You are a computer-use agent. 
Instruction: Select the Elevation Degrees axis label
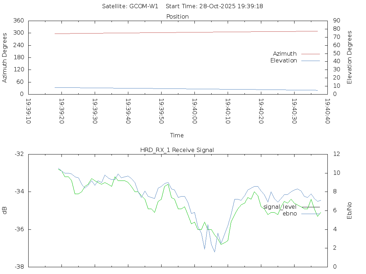pos(350,57)
